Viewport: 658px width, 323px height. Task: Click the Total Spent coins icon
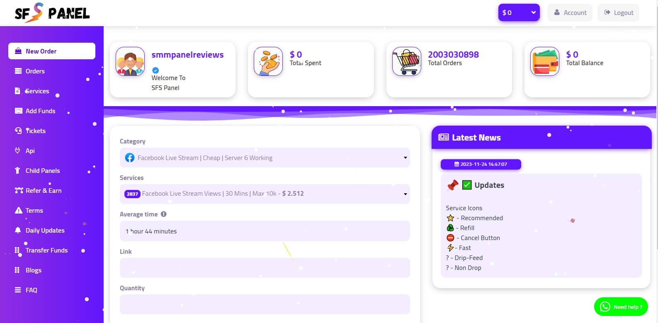click(x=268, y=61)
